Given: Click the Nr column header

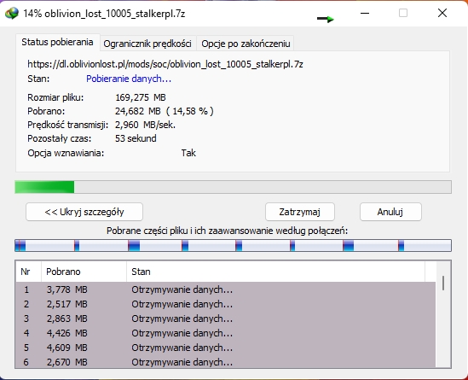Looking at the screenshot, I should coord(28,272).
